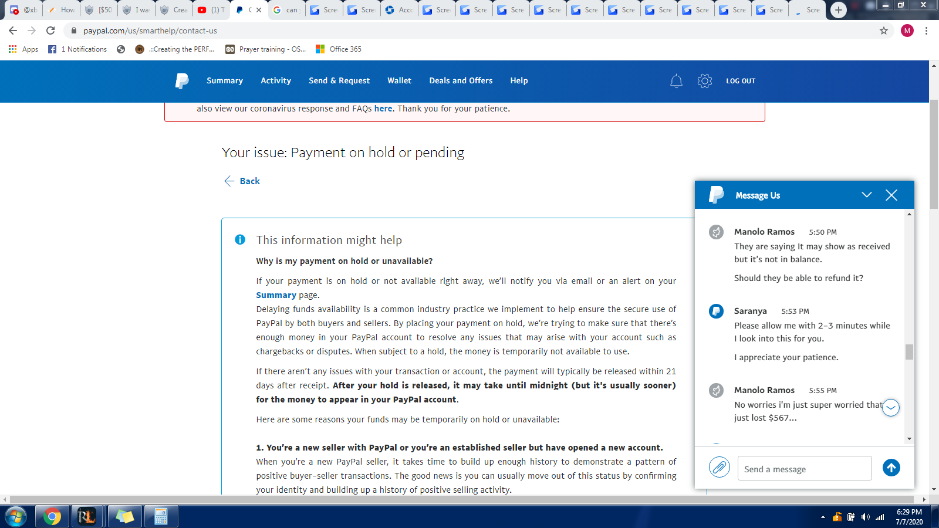Minimize the Message Us chat panel

pyautogui.click(x=866, y=195)
